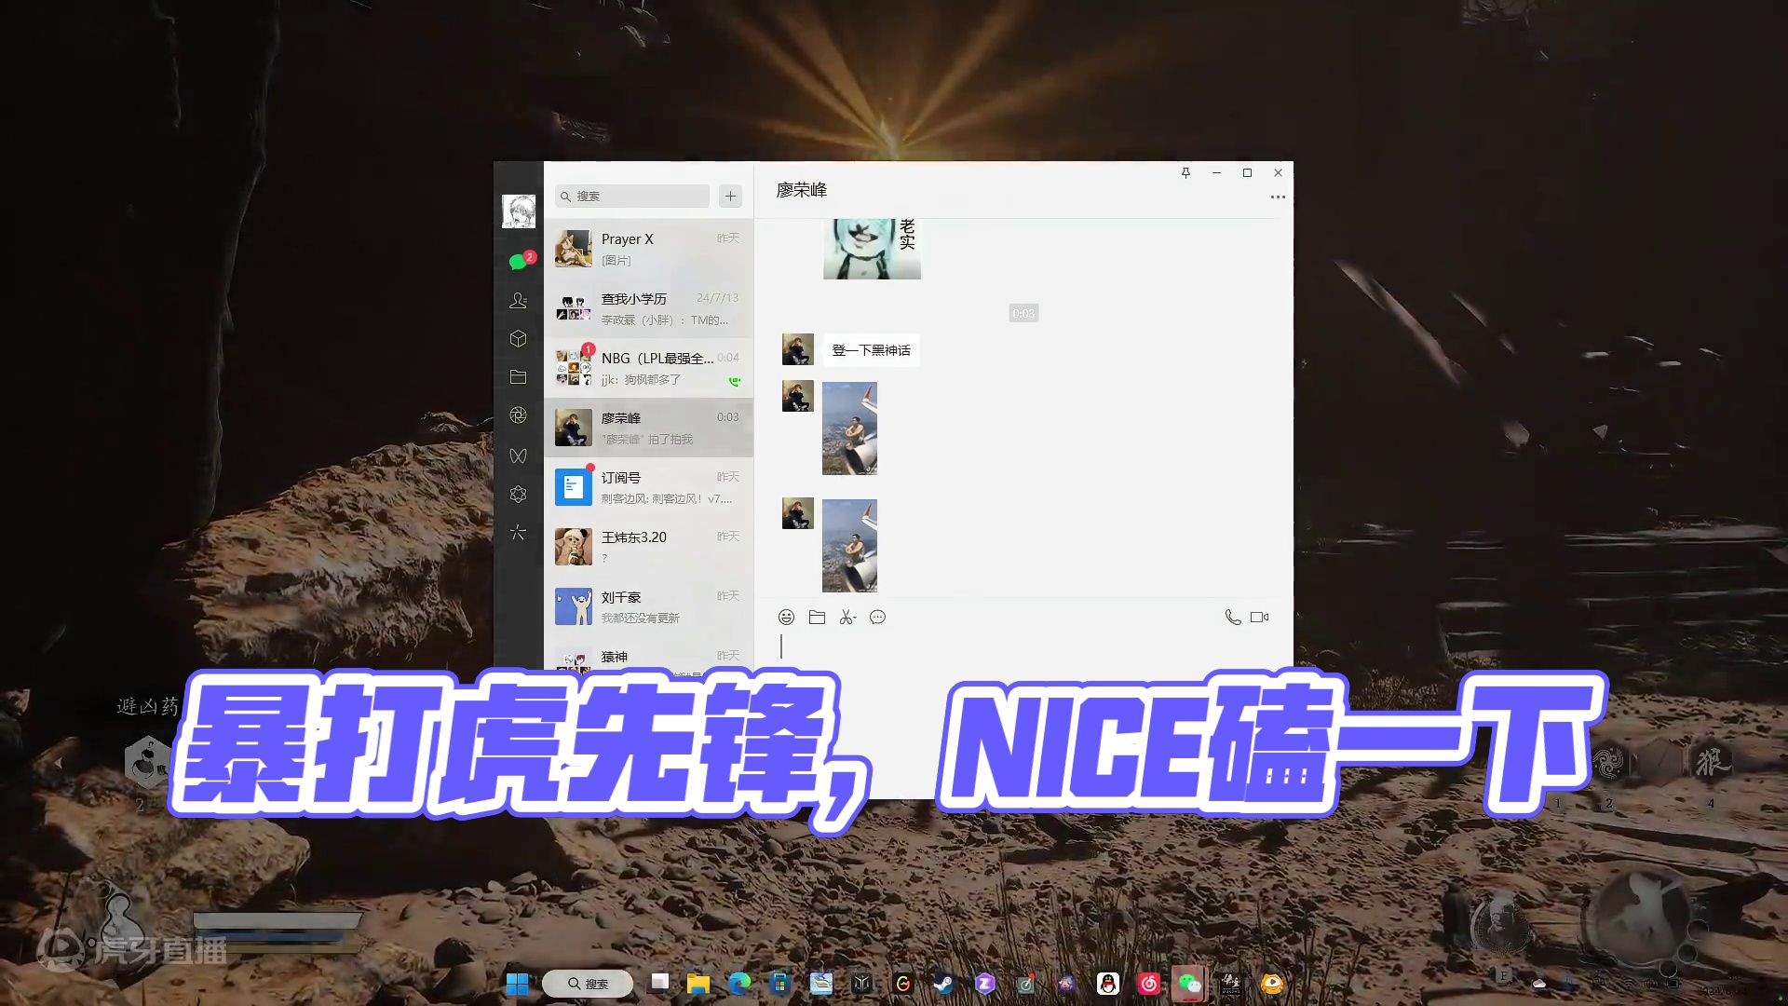Screen dimensions: 1788x1006
Task: Start a video call with 廖荣峰
Action: (1259, 616)
